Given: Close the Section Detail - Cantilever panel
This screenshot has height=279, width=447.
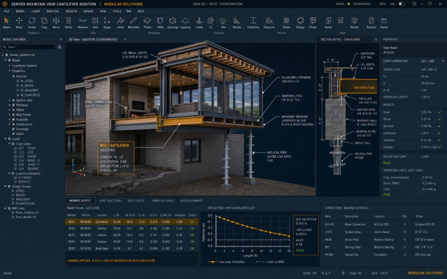Looking at the screenshot, I should click(376, 39).
